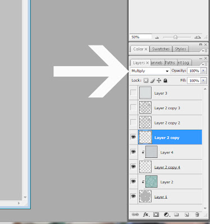Open the Color panel options menu
The width and height of the screenshot is (210, 224).
tap(204, 50)
